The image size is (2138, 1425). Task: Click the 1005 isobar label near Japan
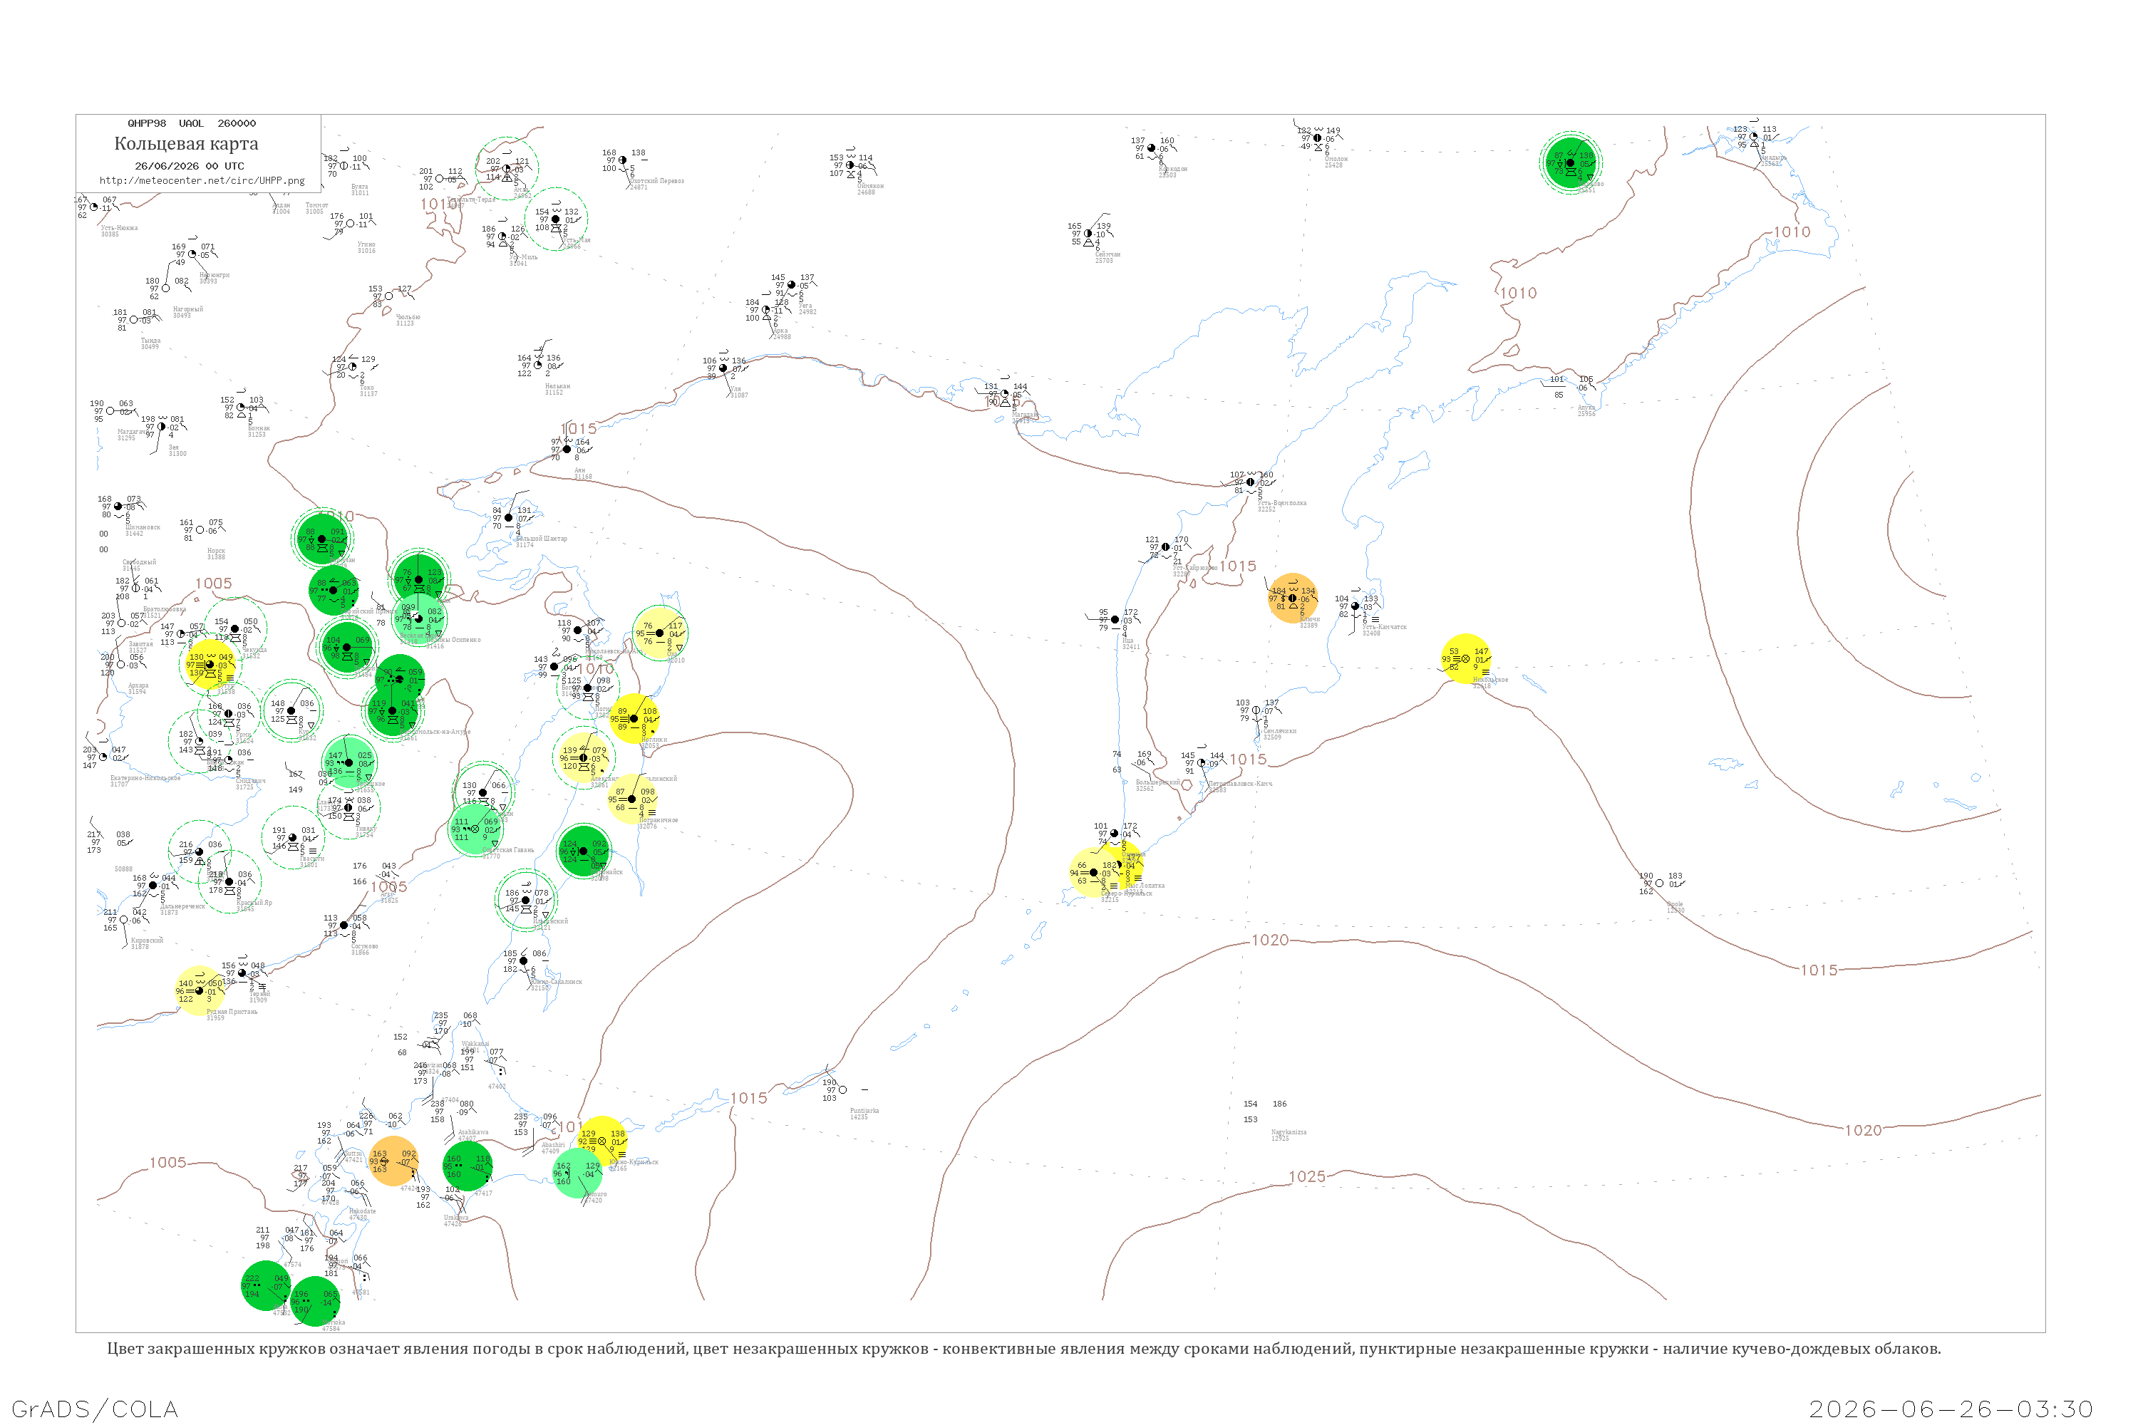click(167, 1162)
